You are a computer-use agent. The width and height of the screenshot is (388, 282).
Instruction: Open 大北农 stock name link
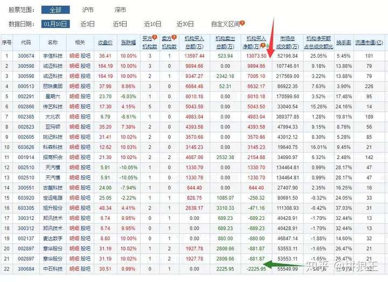pos(53,117)
